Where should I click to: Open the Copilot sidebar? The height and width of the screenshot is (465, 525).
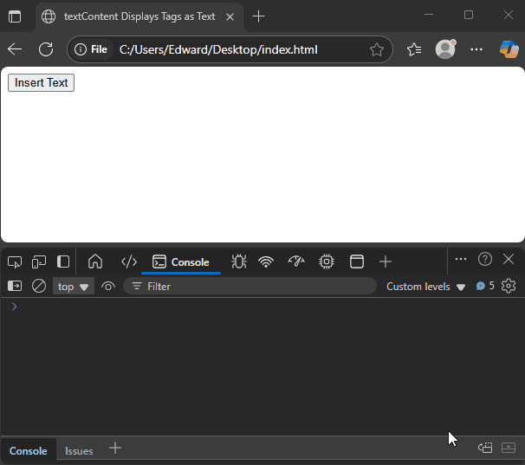[509, 49]
